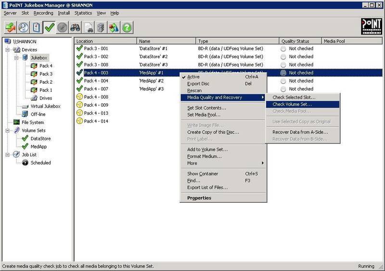
Task: Open the Statistics menu
Action: pos(83,13)
